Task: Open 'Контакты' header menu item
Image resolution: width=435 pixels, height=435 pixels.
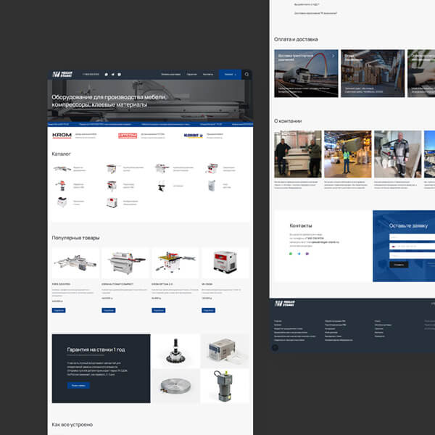Action: (208, 75)
